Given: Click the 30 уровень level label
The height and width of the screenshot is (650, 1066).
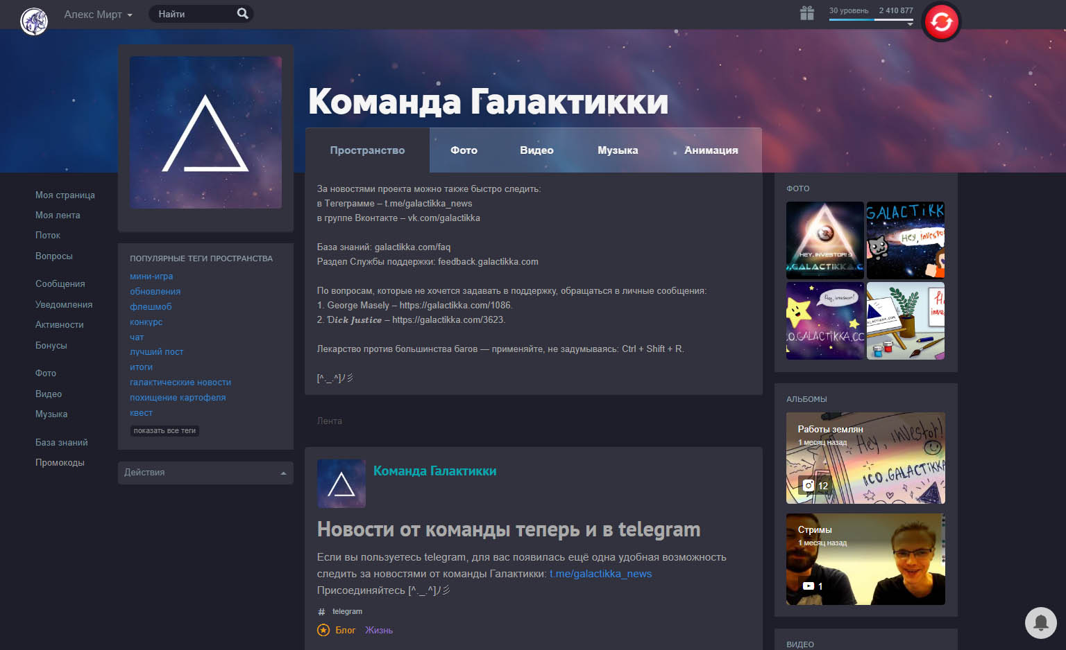Looking at the screenshot, I should click(x=849, y=10).
